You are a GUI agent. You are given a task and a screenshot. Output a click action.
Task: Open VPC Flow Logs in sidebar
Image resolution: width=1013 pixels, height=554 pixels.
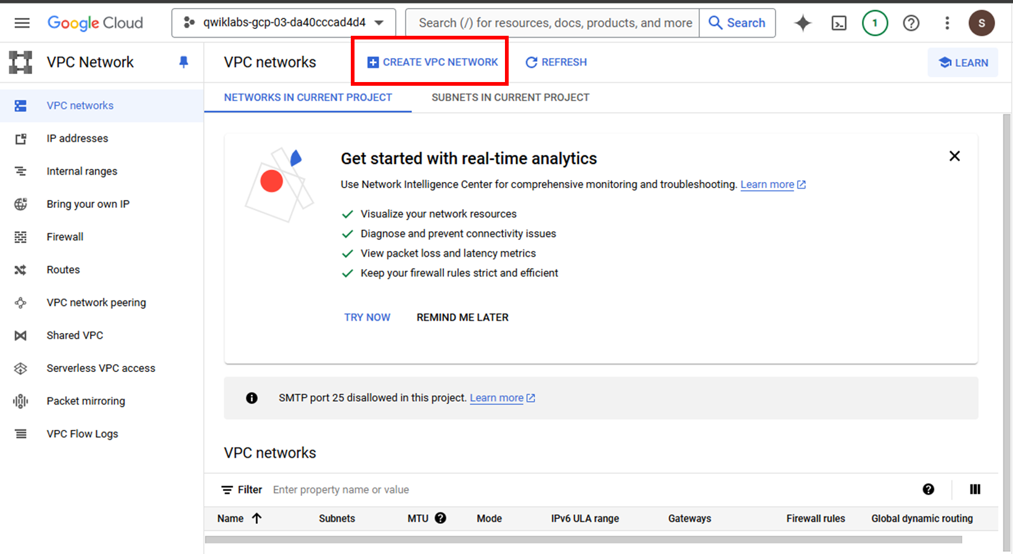pos(102,434)
